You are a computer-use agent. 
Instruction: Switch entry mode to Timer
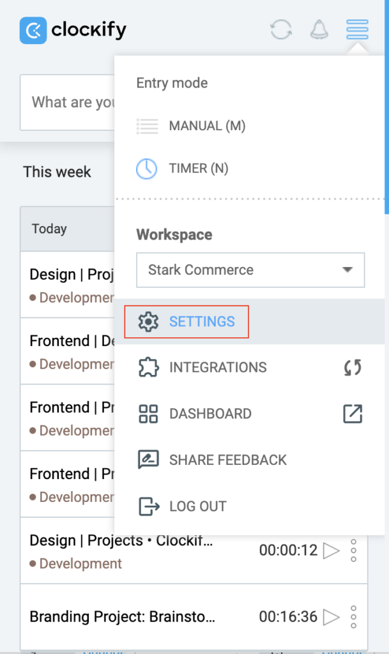coord(198,169)
